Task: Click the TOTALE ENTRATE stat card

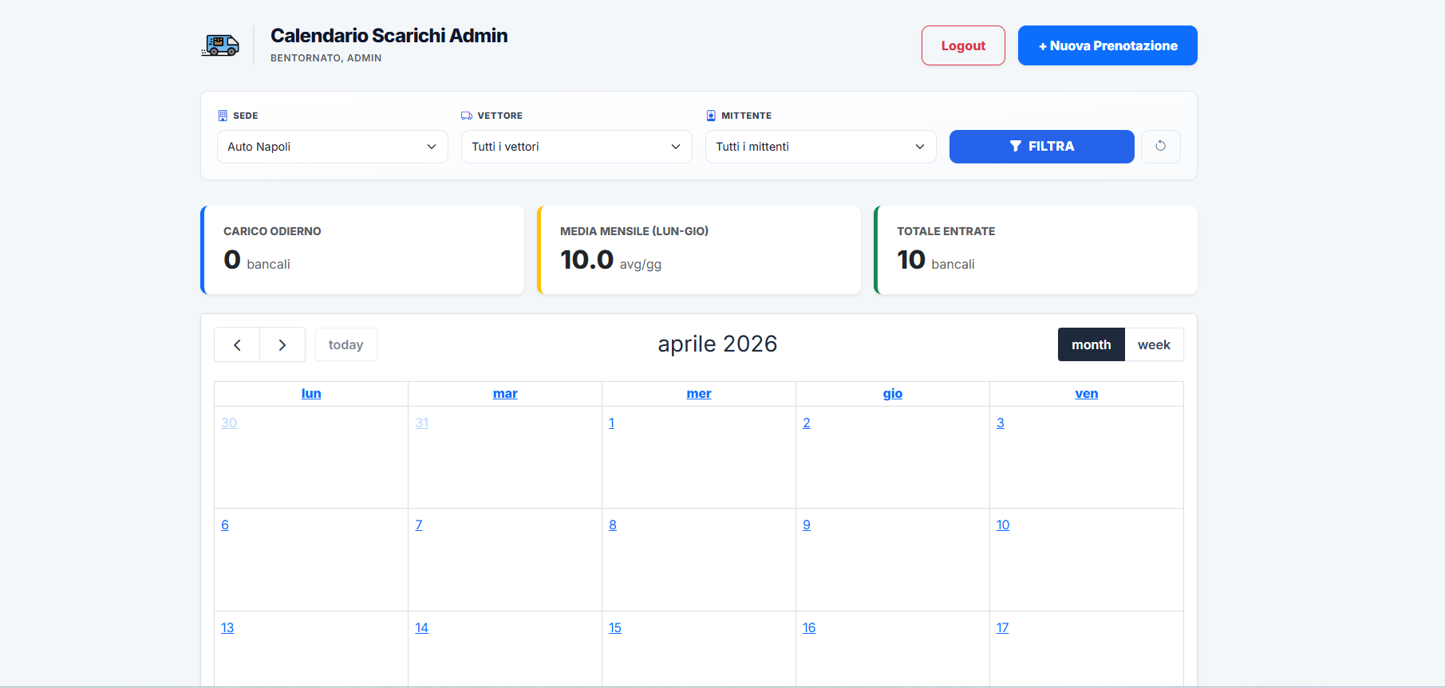Action: [1036, 250]
